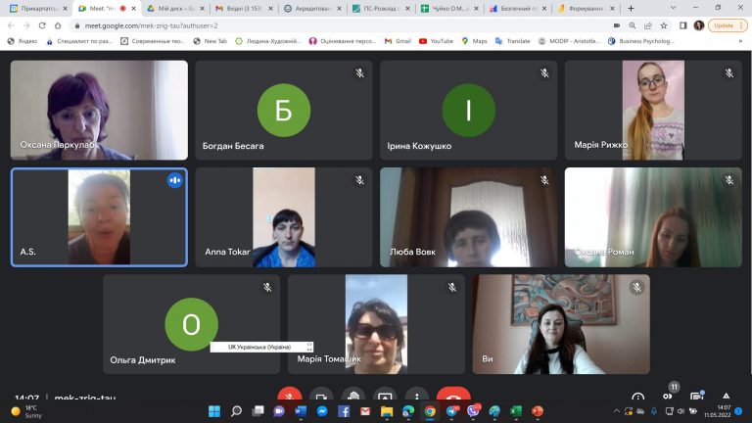Open the participants panel showing 11 people

(670, 396)
